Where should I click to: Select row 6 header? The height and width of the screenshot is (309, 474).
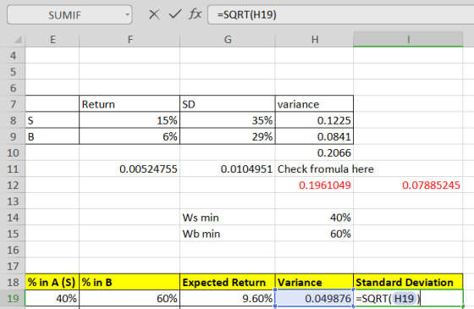click(x=13, y=88)
